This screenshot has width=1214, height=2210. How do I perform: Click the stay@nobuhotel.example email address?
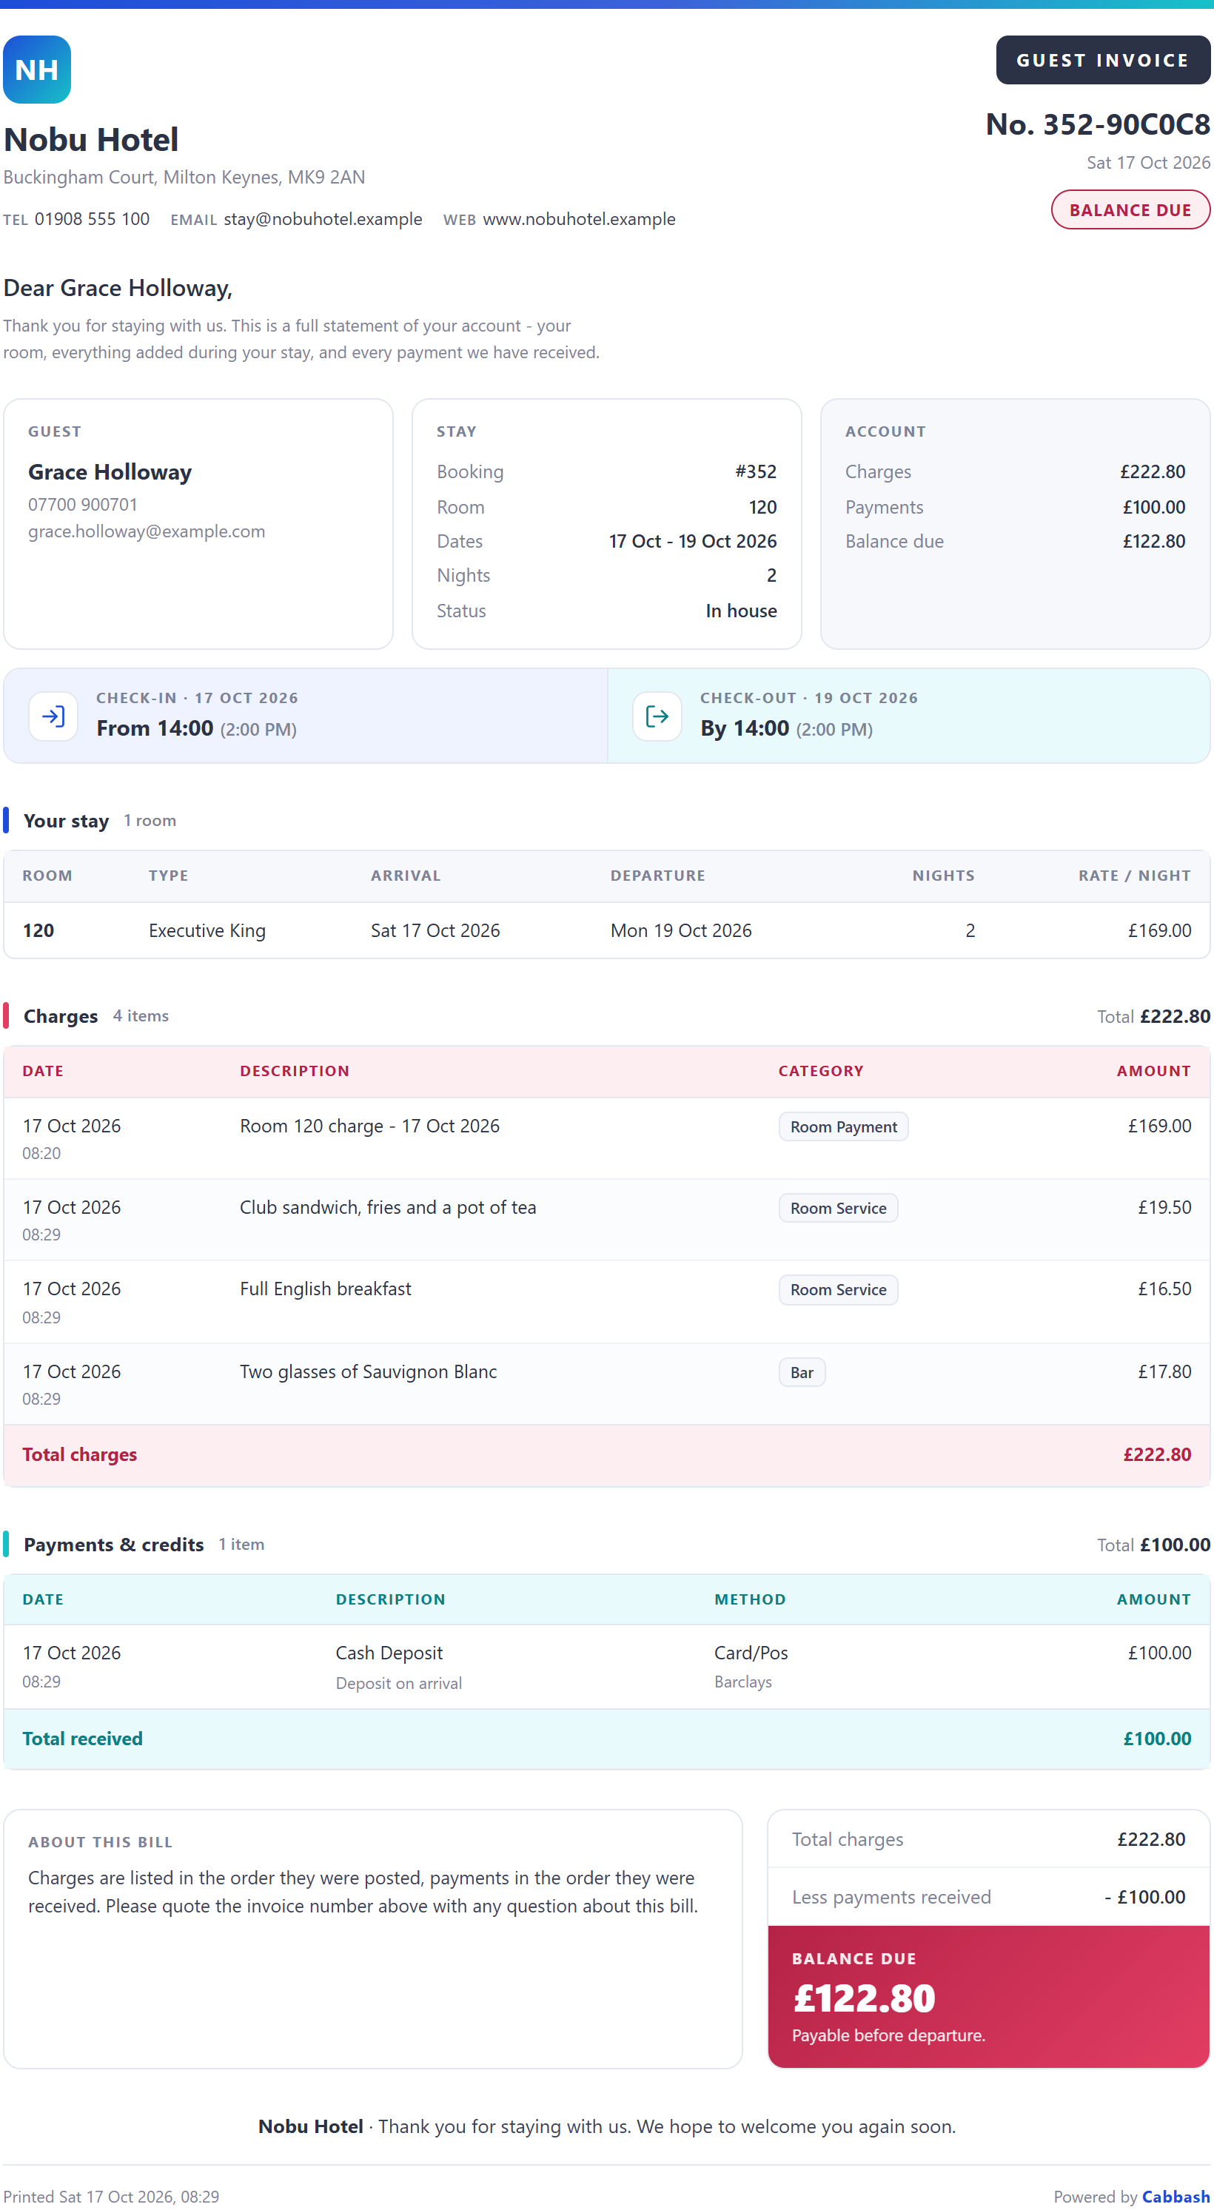pyautogui.click(x=323, y=220)
